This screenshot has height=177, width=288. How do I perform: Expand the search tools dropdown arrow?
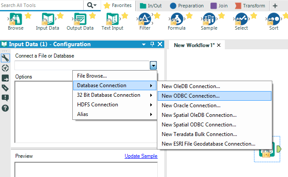92,5
